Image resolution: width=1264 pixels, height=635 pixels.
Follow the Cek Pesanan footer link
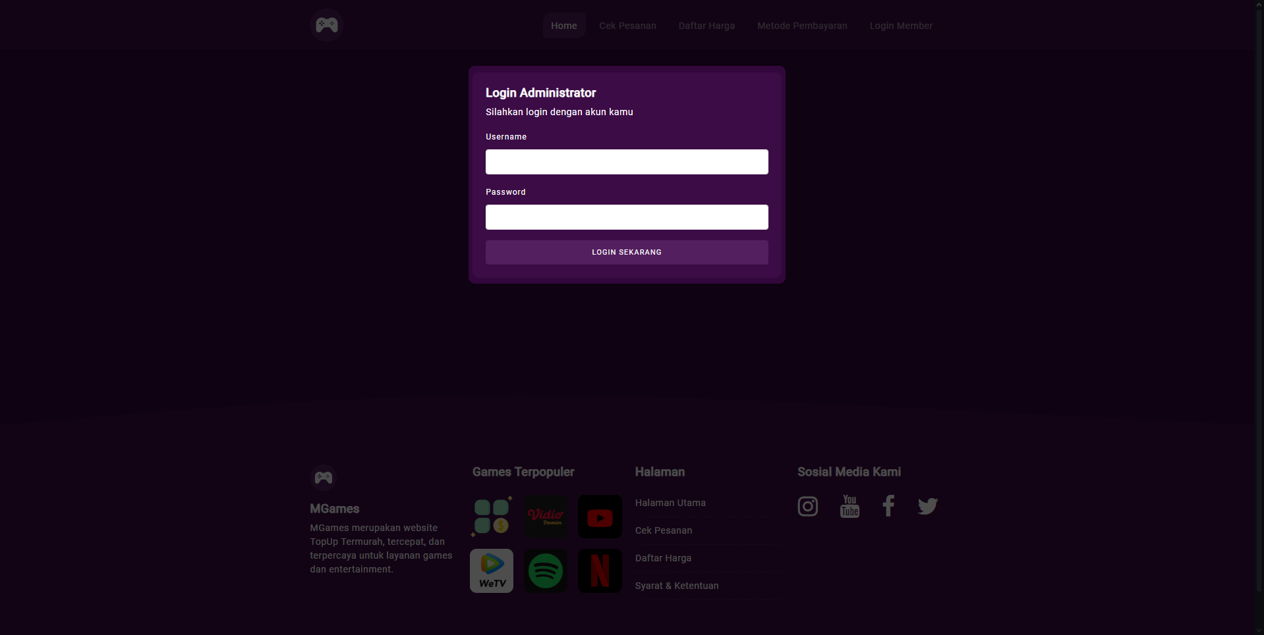point(664,530)
